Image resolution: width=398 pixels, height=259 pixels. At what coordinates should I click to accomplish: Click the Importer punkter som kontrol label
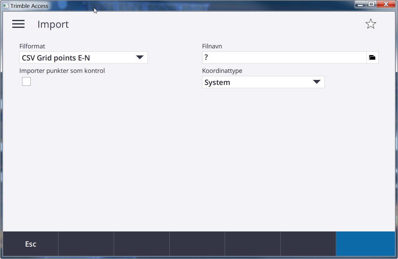[x=62, y=71]
